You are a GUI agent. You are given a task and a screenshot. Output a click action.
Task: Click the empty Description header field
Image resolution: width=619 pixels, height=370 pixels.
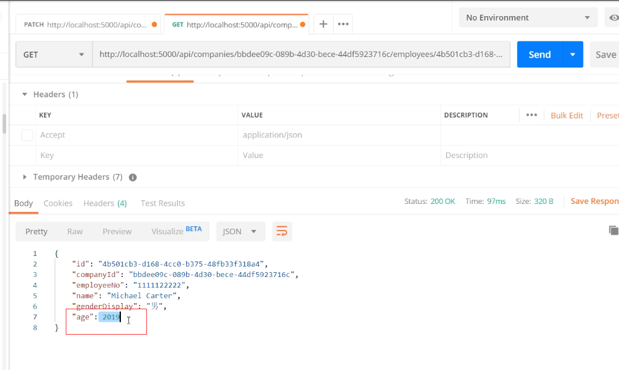click(x=530, y=156)
